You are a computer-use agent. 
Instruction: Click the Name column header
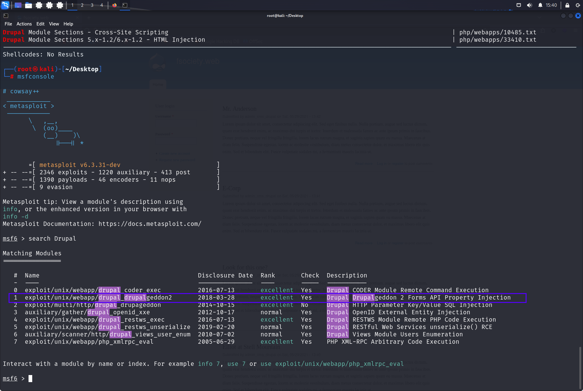[32, 275]
